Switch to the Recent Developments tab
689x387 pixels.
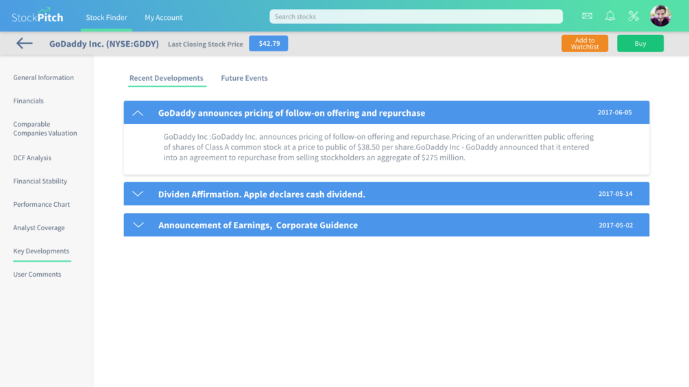point(166,78)
